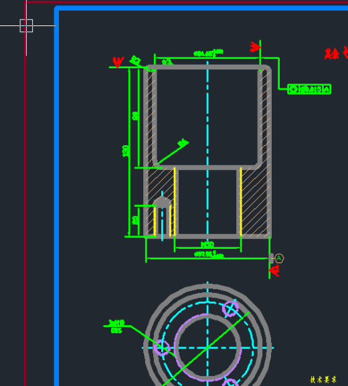Image resolution: width=348 pixels, height=386 pixels.
Task: Select the top bore diameter dimension text
Action: point(208,53)
